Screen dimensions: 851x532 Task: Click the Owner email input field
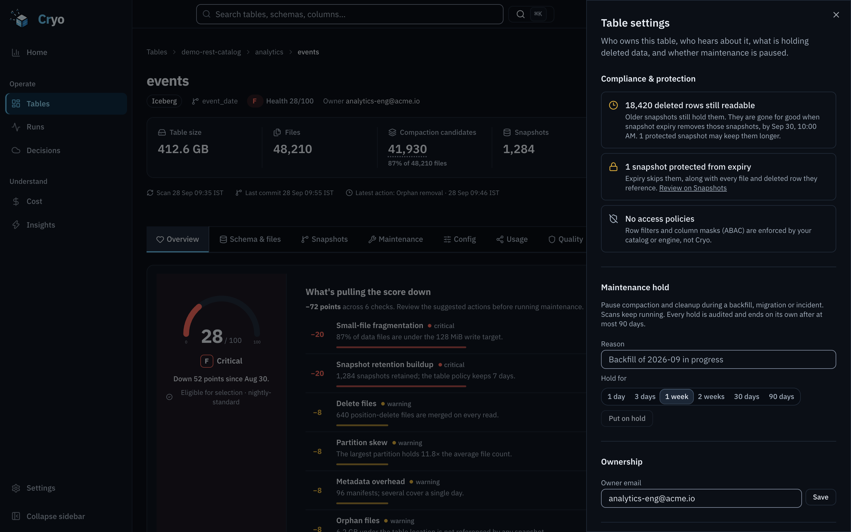701,498
